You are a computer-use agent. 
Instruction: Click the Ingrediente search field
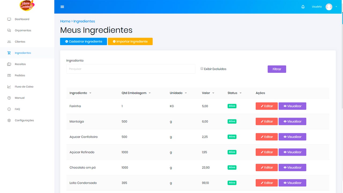pyautogui.click(x=131, y=69)
